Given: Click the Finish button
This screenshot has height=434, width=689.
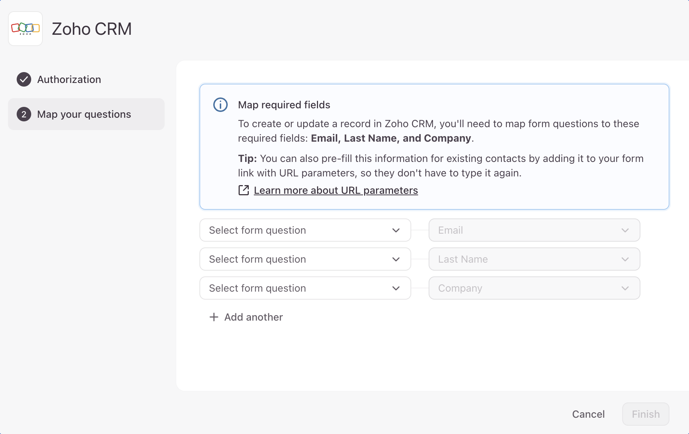Looking at the screenshot, I should pos(646,414).
